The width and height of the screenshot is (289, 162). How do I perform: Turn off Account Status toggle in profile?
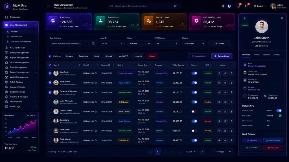279,111
